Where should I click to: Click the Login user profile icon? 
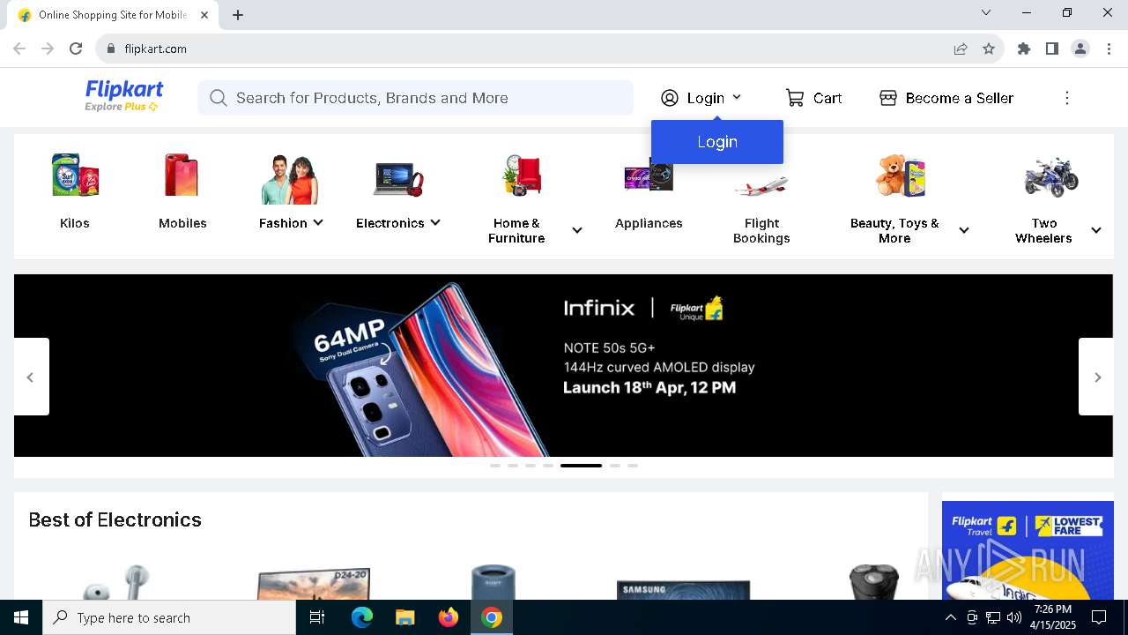pyautogui.click(x=670, y=98)
